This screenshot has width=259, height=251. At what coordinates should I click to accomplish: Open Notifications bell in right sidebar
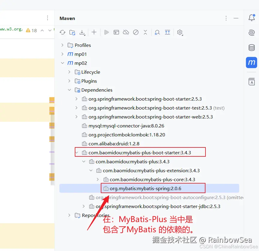click(x=252, y=18)
